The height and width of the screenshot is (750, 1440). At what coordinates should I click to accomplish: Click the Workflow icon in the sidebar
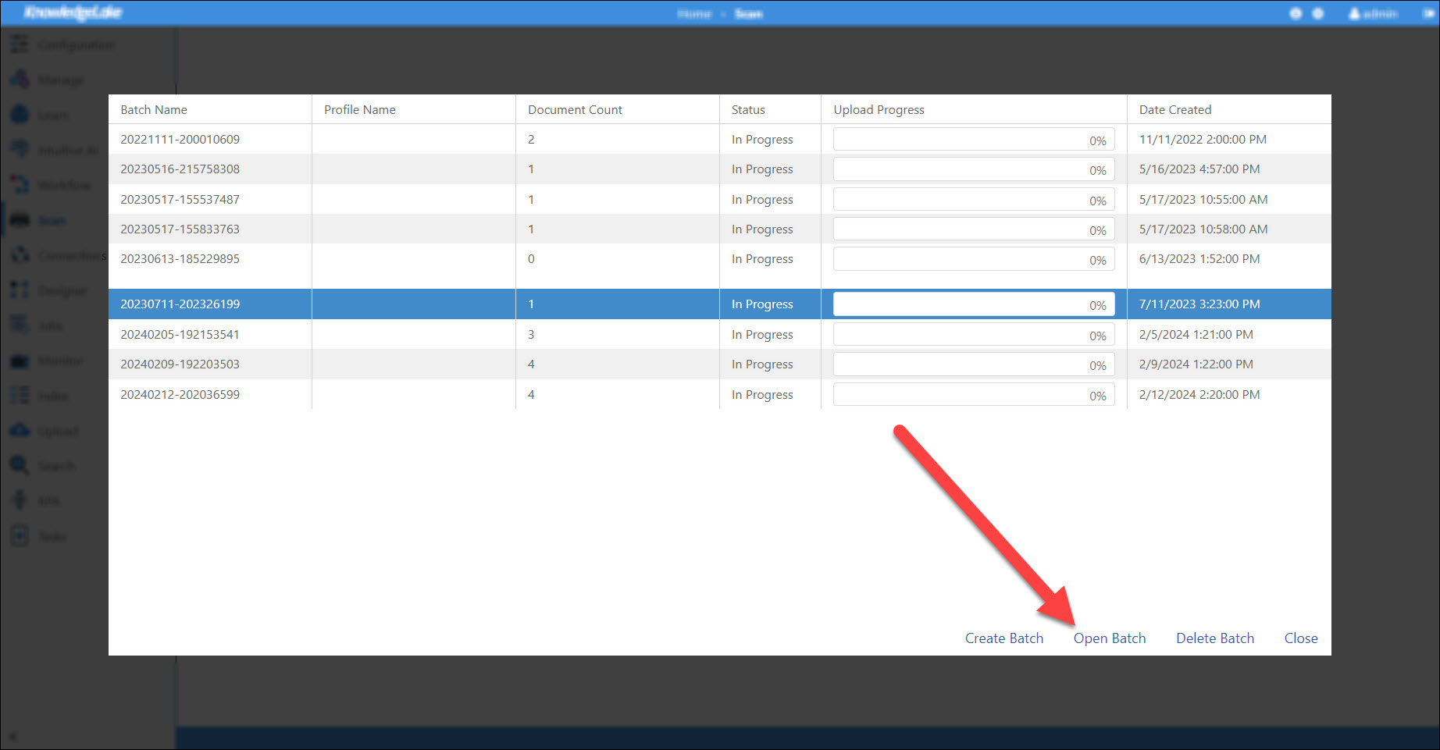coord(20,185)
